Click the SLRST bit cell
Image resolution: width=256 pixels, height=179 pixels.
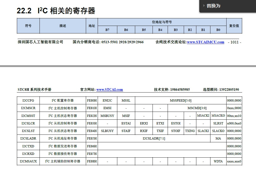pos(218,123)
